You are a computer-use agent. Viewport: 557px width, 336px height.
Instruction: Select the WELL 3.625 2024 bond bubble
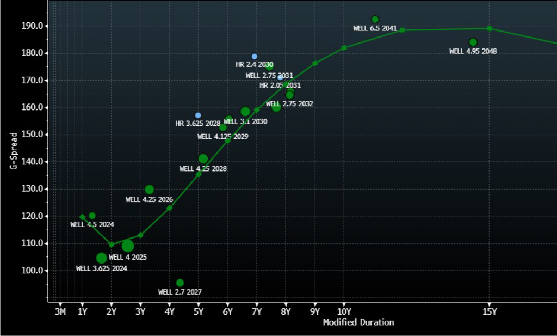coord(102,258)
